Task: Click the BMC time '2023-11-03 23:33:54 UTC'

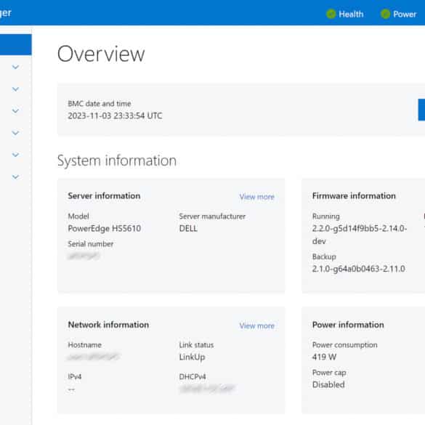Action: (x=115, y=116)
